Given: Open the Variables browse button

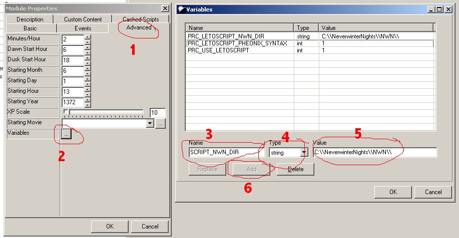Looking at the screenshot, I should point(67,134).
